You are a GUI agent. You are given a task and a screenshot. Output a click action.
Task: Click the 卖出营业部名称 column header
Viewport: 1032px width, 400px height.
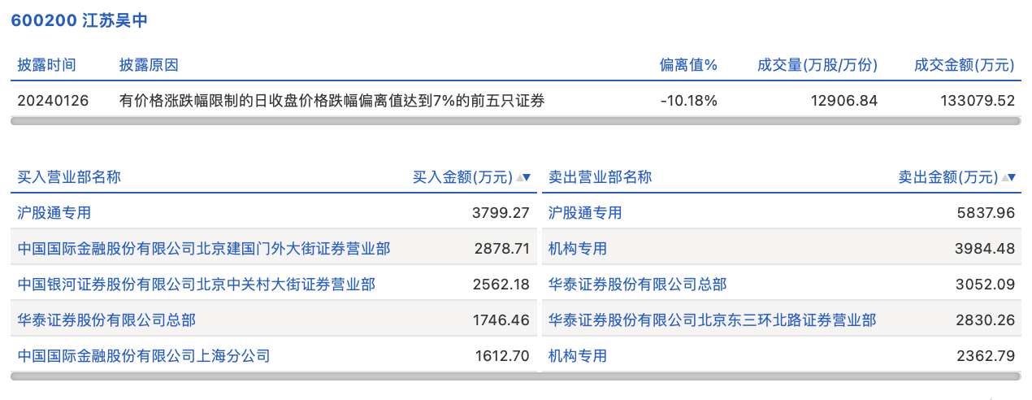point(600,177)
